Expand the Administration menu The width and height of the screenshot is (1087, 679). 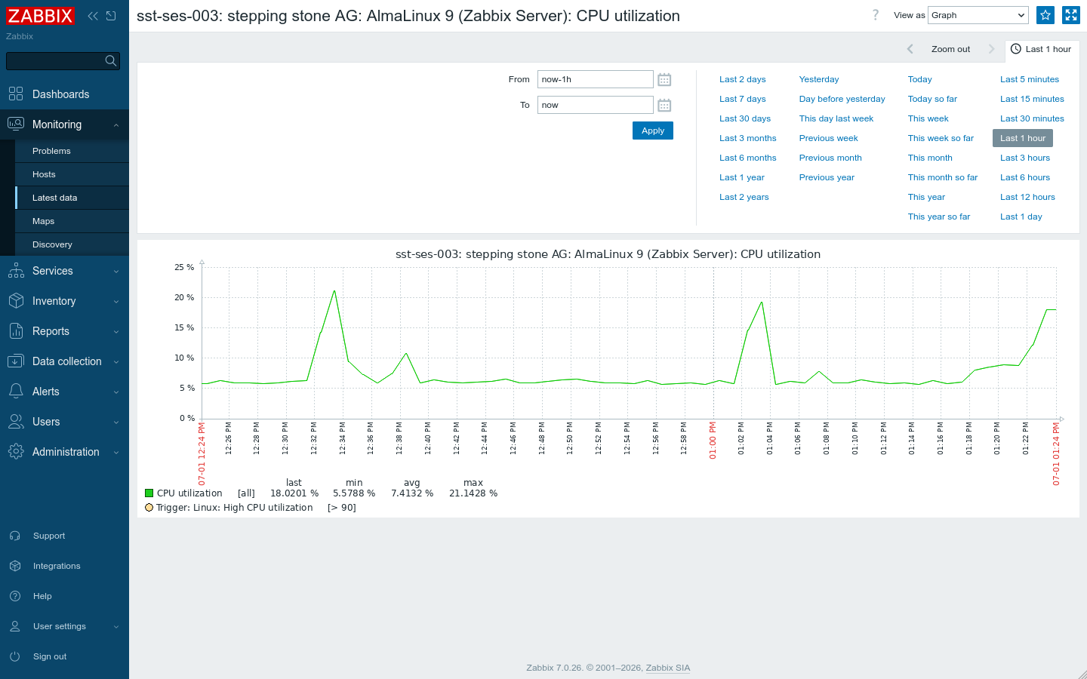point(116,453)
